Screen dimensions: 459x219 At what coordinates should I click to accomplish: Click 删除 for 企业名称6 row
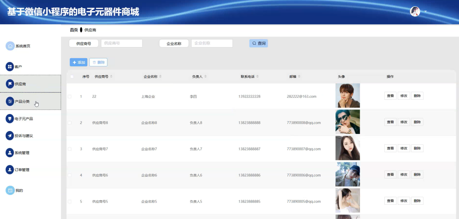417,175
